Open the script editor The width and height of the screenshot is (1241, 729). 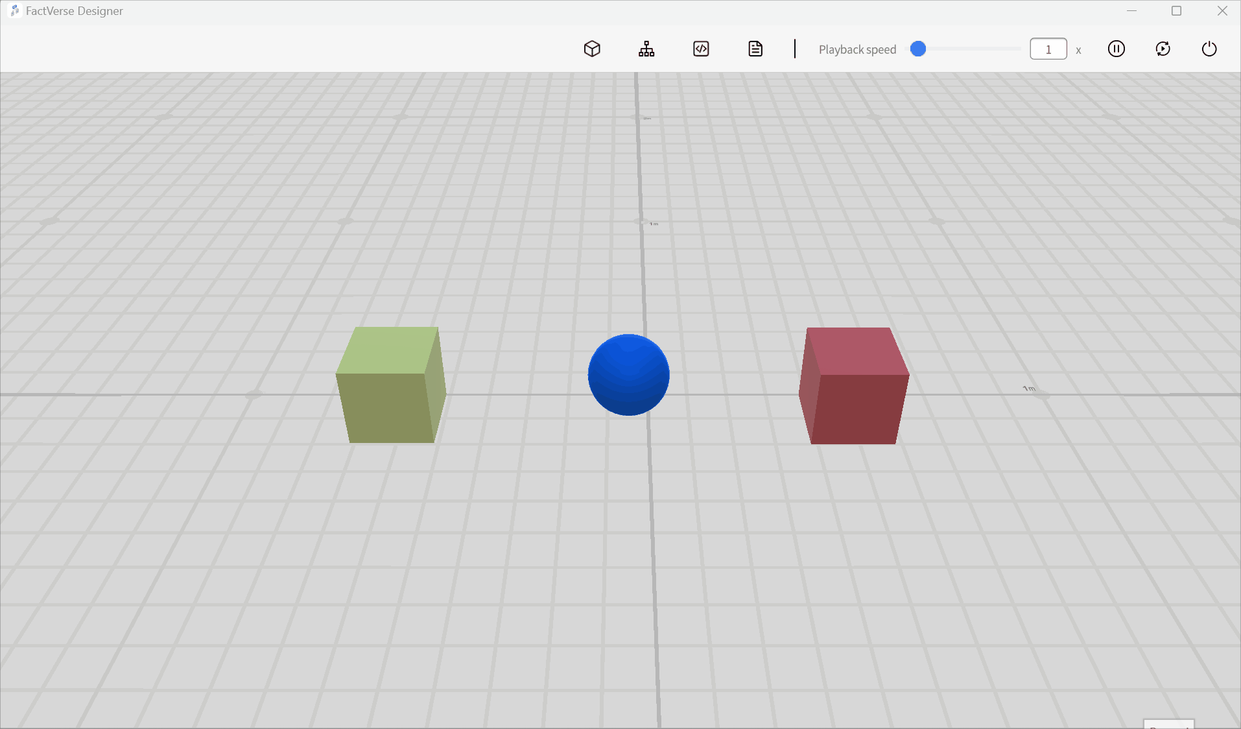tap(701, 49)
